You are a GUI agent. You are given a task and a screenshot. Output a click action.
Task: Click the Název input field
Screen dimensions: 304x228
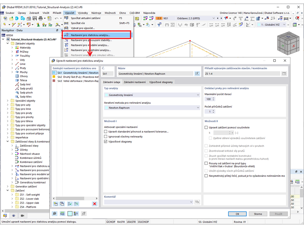point(156,74)
